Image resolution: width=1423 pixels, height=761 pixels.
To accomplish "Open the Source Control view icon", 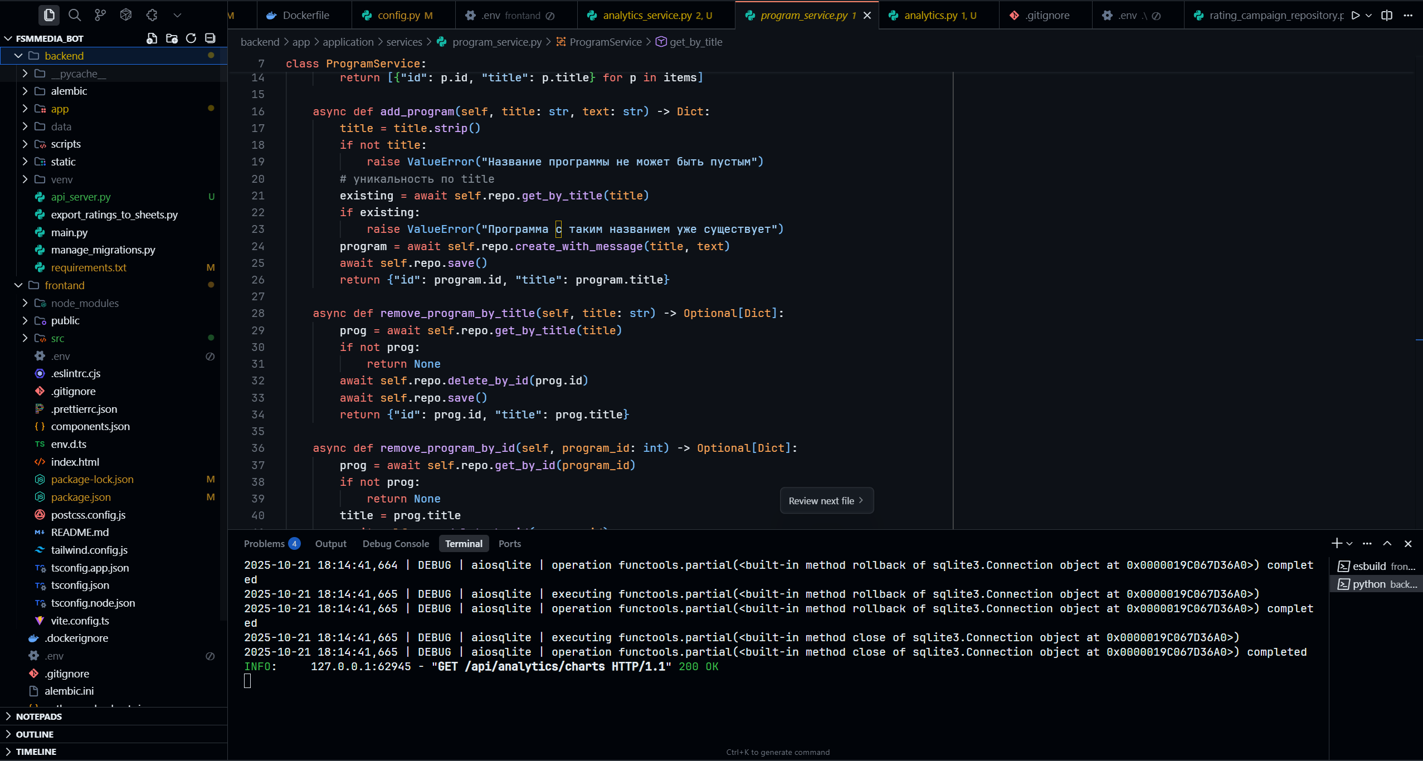I will pos(100,15).
